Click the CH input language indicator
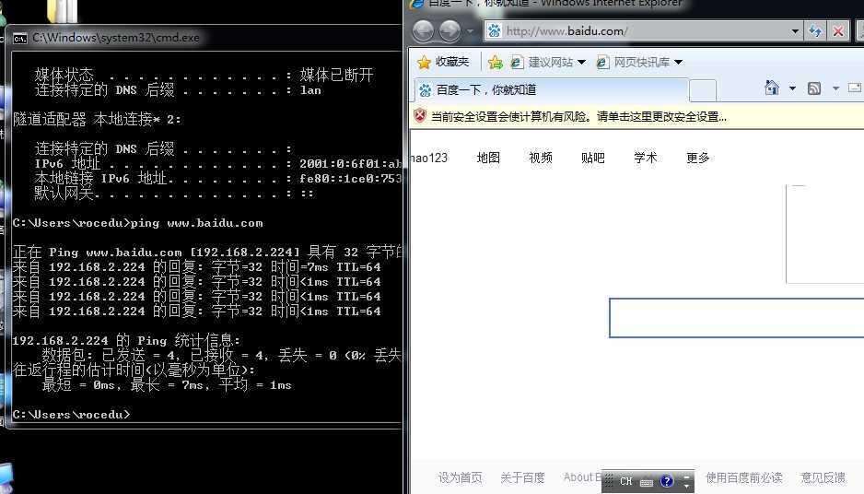864x494 pixels. (x=626, y=481)
